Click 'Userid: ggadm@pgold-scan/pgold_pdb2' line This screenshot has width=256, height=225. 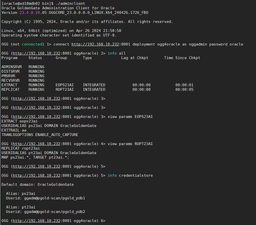pos(45,212)
